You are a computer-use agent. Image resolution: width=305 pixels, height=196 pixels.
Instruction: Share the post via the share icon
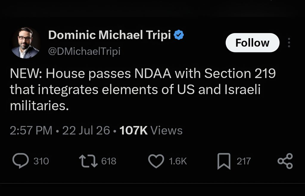(x=285, y=161)
